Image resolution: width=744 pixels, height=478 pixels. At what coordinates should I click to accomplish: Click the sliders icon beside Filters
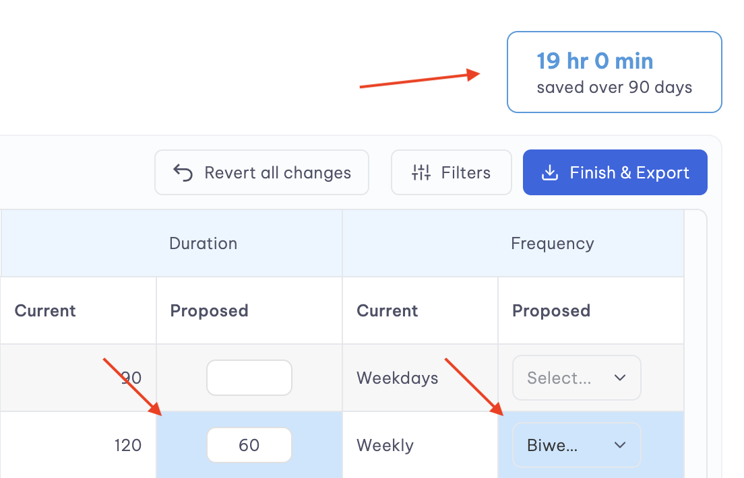(421, 172)
